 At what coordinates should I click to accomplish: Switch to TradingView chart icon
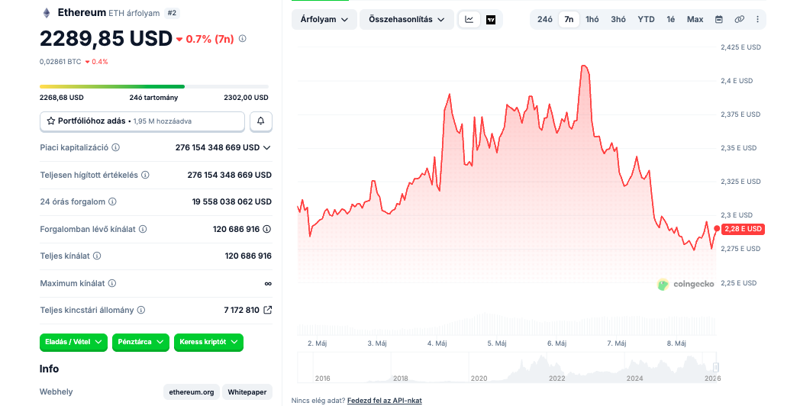click(x=491, y=19)
